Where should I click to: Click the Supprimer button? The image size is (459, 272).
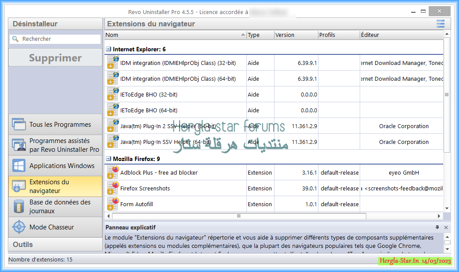coord(55,57)
